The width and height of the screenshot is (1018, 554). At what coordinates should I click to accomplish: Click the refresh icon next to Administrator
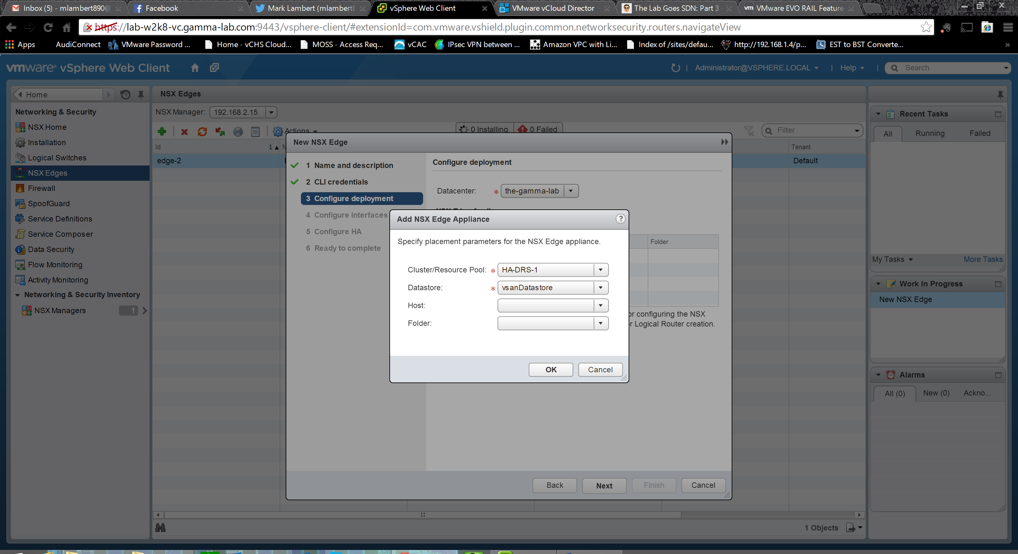(675, 68)
